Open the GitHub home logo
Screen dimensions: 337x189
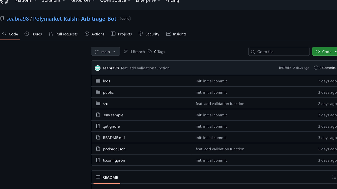pos(4,1)
